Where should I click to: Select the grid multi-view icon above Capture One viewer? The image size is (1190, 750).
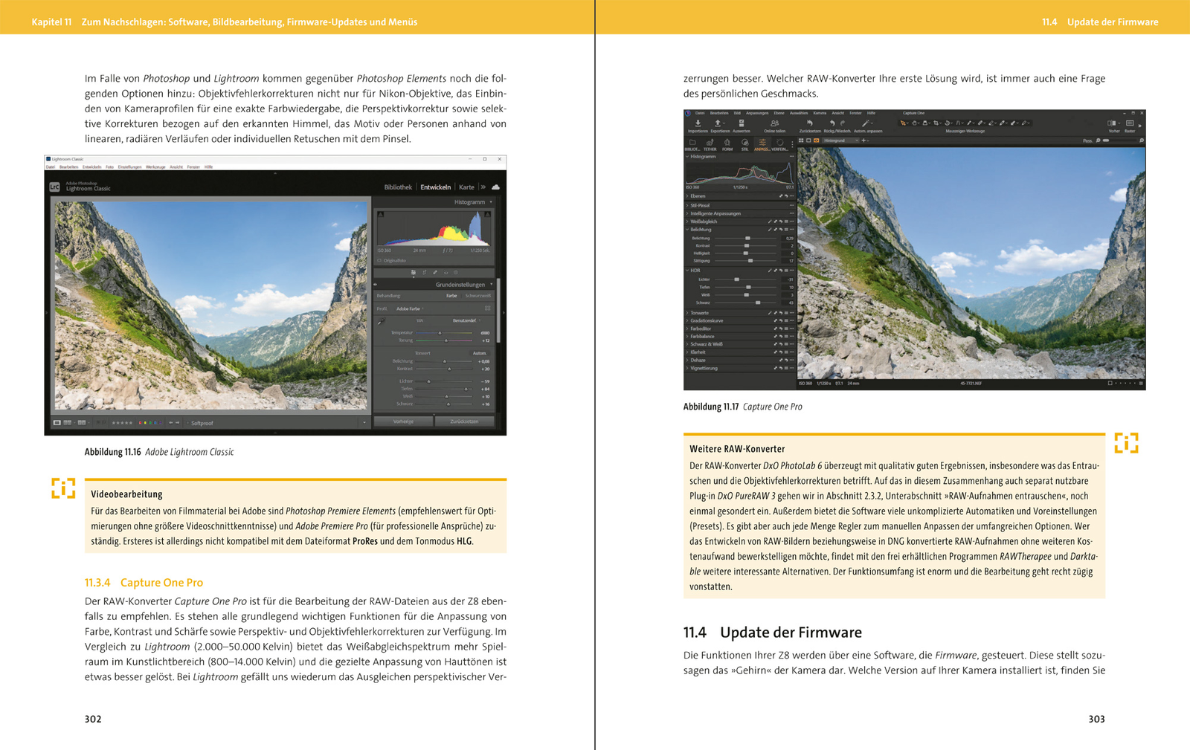801,140
